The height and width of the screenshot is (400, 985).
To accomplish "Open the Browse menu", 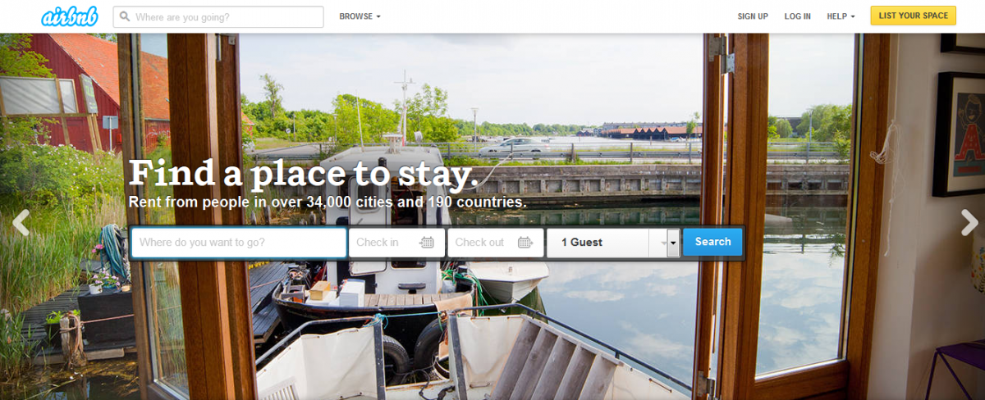I will click(360, 16).
